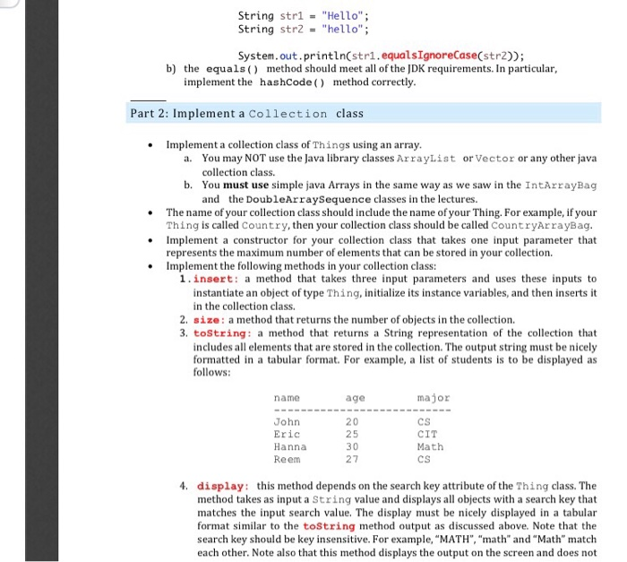Click the code line String str2 = "hello";
Viewport: 627px width, 562px height.
tap(304, 30)
